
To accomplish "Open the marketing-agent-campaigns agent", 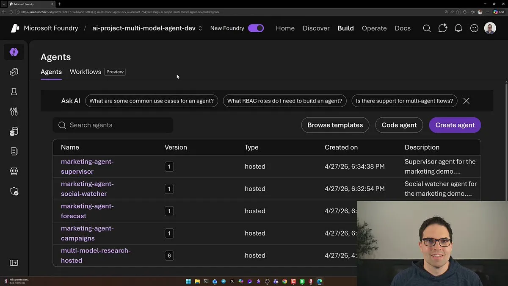I will coord(87,233).
